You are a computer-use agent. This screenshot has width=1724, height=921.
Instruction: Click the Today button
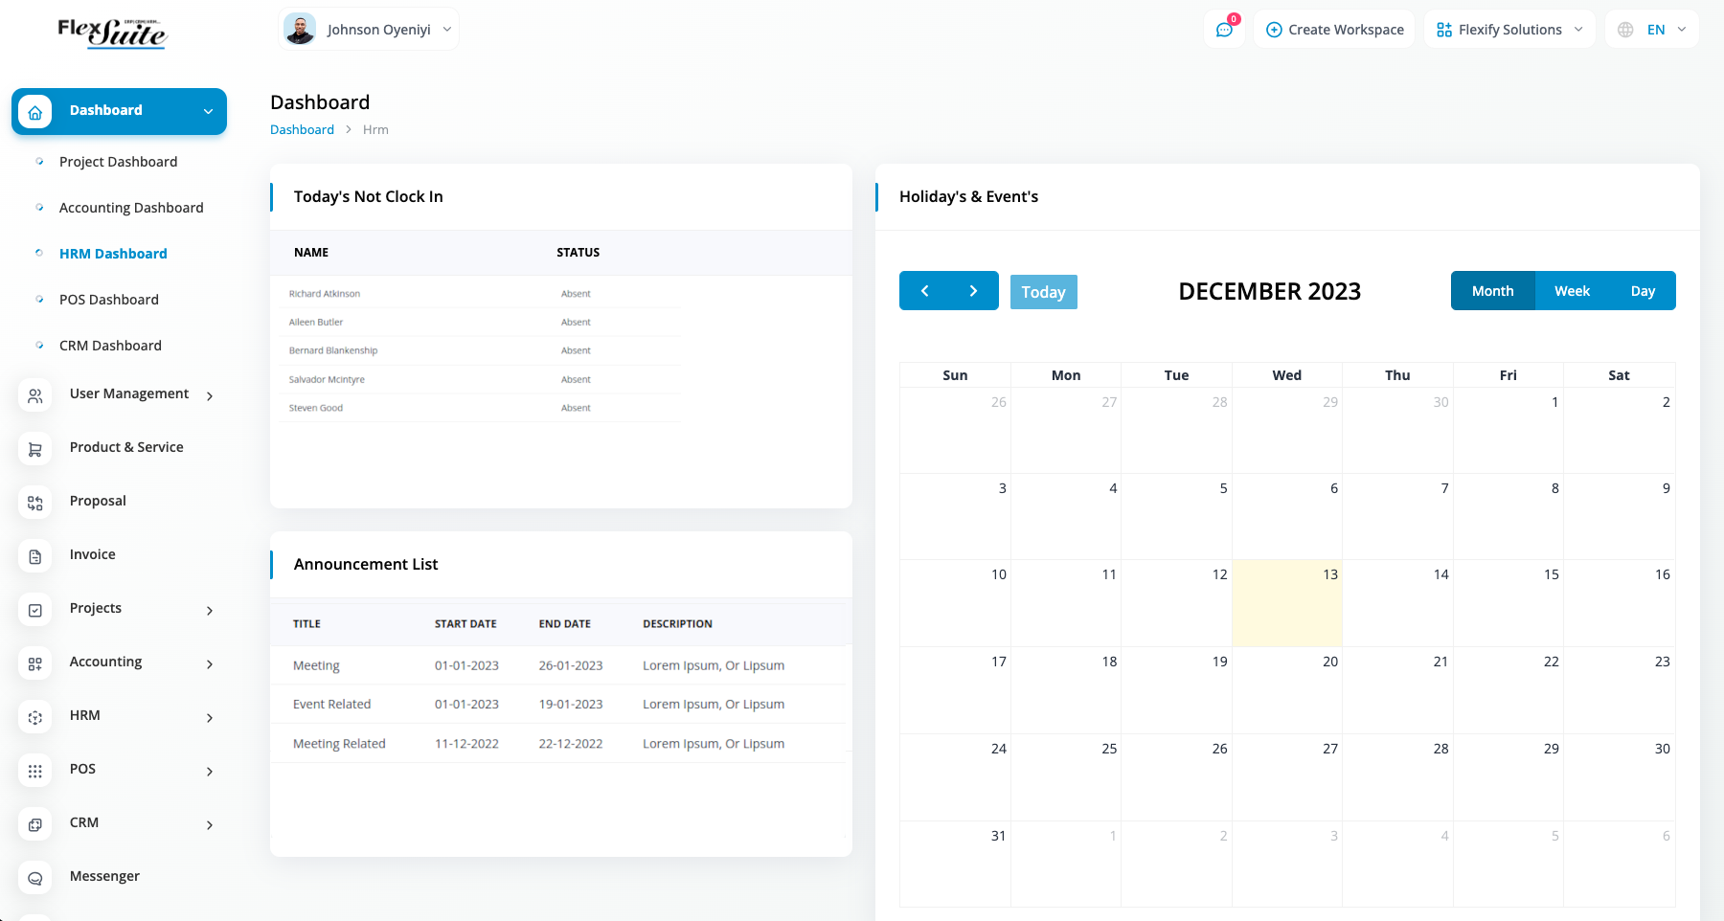[1043, 292]
